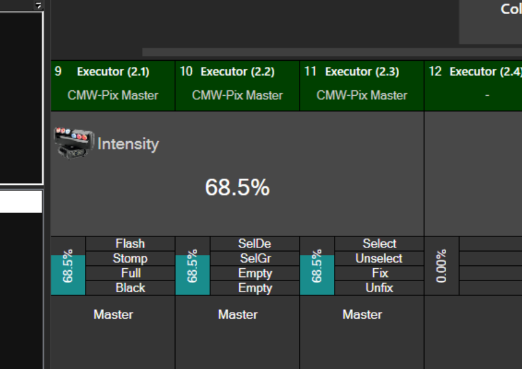This screenshot has width=522, height=369.
Task: Click the horizontal scrollbar above executor headers
Action: pos(332,52)
